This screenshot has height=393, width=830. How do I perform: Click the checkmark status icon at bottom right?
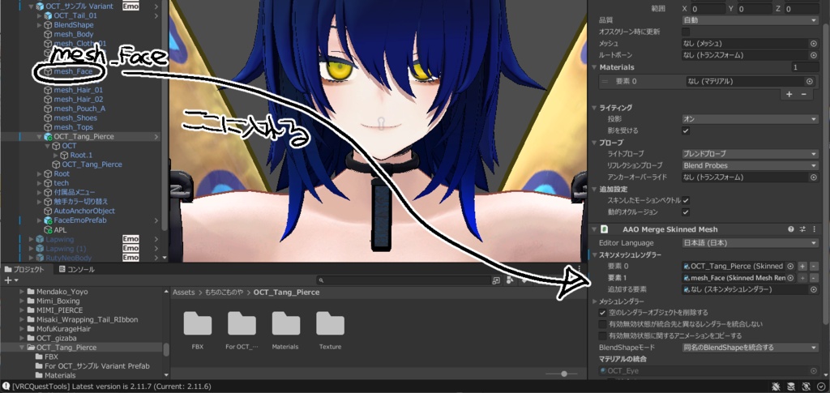point(821,387)
